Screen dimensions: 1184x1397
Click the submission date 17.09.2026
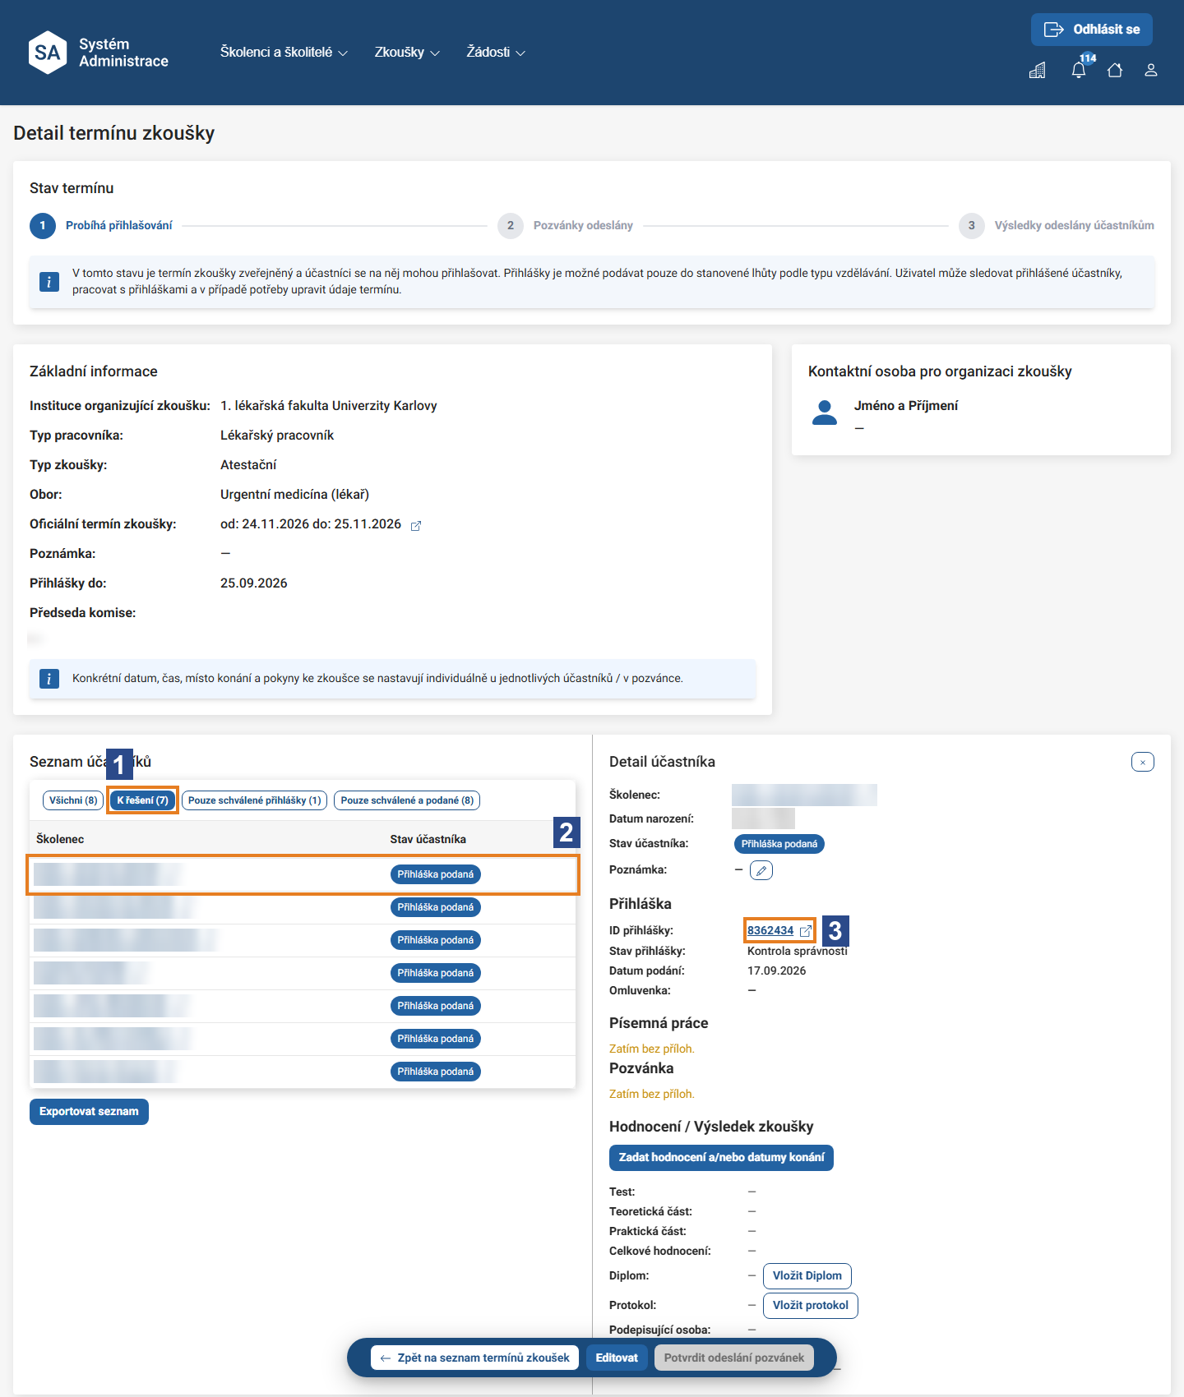click(x=776, y=971)
